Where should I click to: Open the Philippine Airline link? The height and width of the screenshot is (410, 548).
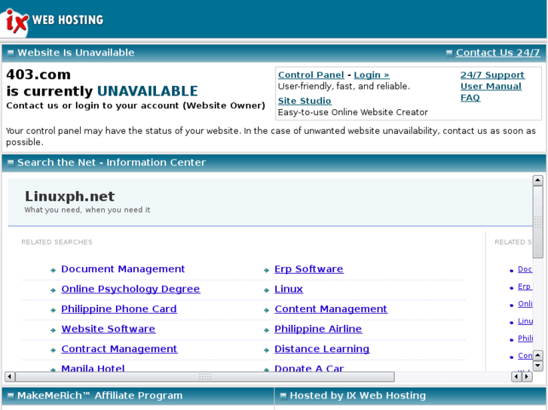tap(318, 329)
